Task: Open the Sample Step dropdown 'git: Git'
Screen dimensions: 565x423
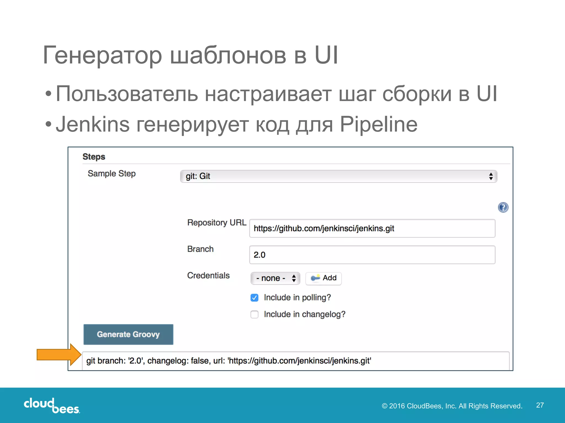Action: pyautogui.click(x=339, y=176)
